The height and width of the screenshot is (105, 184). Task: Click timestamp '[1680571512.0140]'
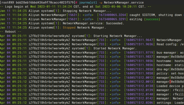pyautogui.click(x=139, y=94)
